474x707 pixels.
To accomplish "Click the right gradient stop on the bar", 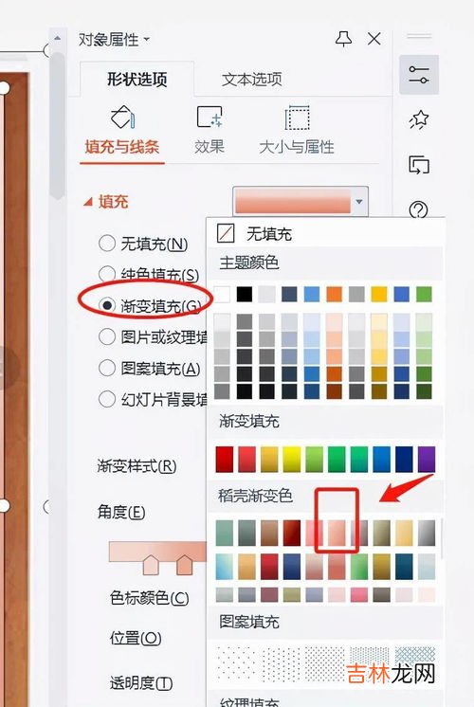I will (x=185, y=565).
